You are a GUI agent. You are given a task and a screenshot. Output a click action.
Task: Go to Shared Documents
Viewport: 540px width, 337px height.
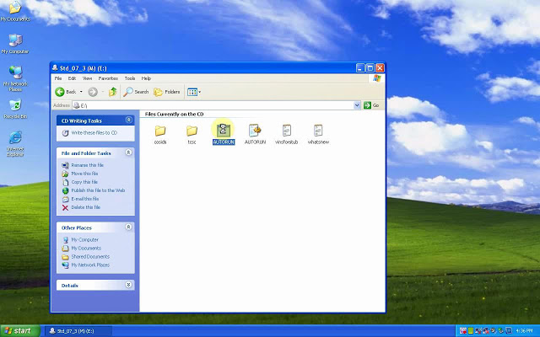[90, 256]
